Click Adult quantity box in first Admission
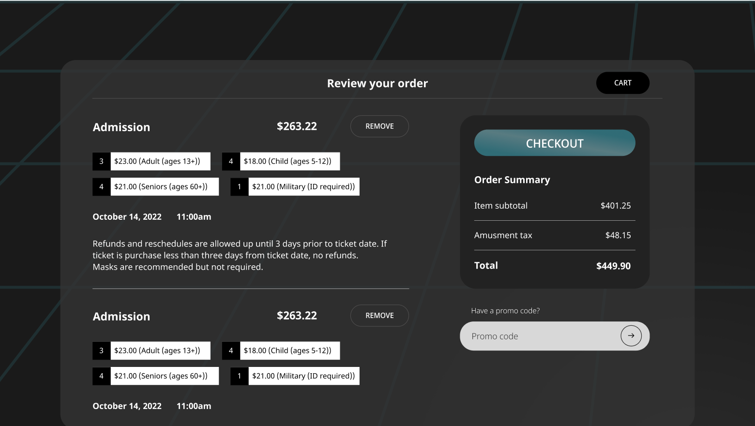This screenshot has height=426, width=755. [x=101, y=161]
